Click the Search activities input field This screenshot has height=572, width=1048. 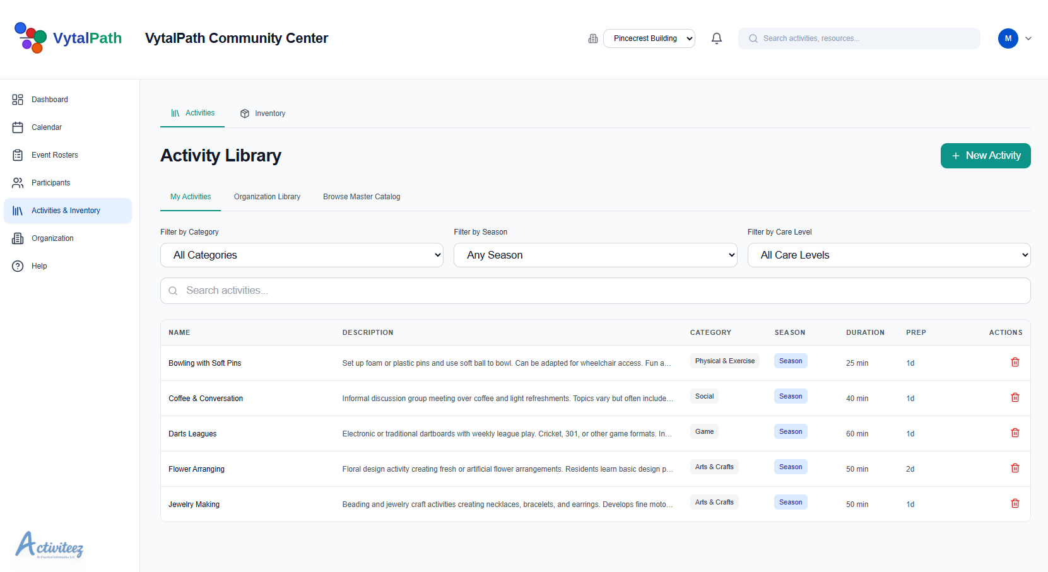click(x=595, y=291)
